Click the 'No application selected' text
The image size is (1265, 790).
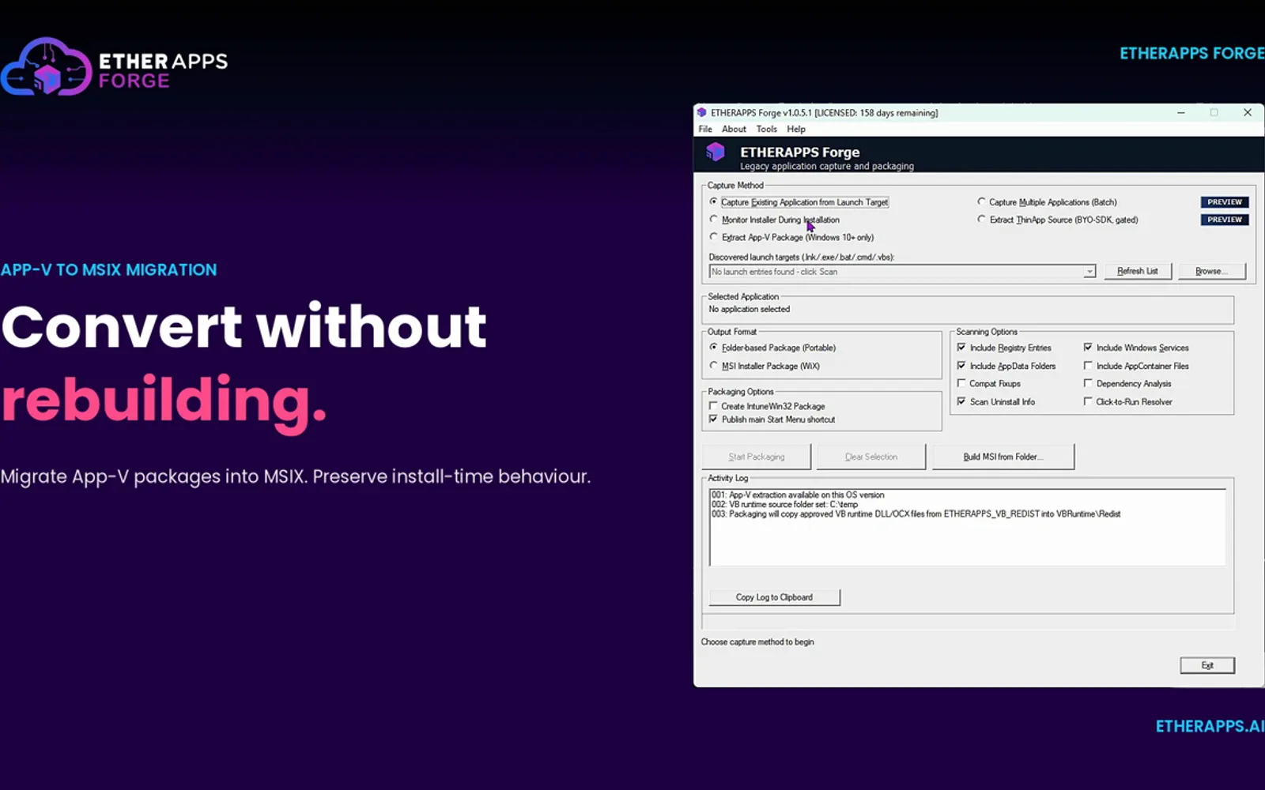(x=749, y=310)
